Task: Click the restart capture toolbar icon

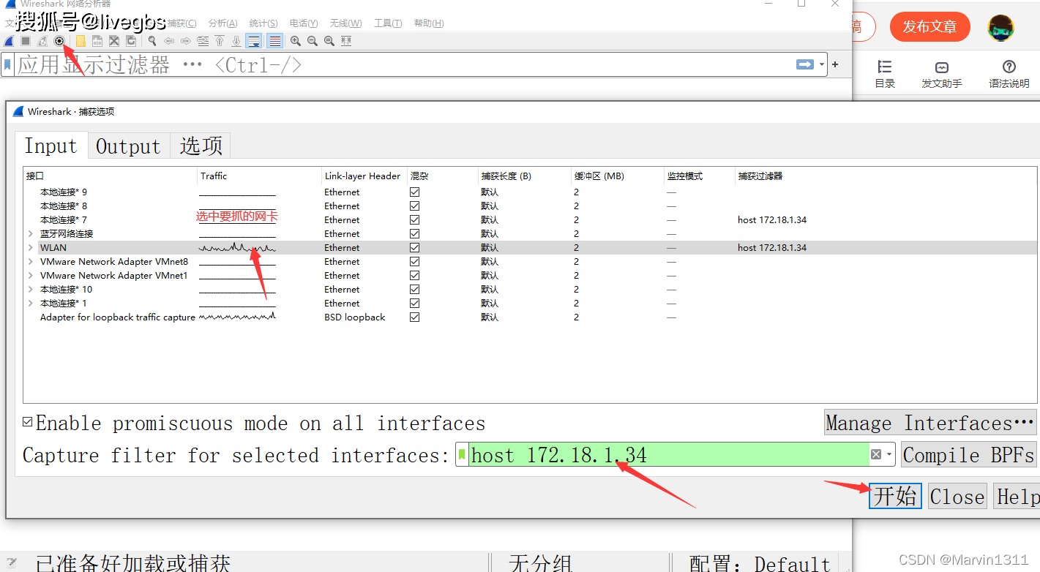Action: 42,41
